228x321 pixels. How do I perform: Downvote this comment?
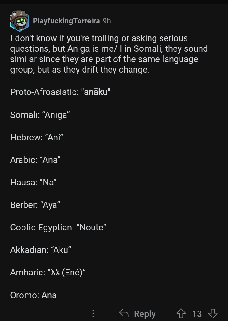point(213,313)
